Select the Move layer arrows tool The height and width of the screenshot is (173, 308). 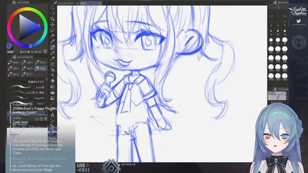point(52,25)
